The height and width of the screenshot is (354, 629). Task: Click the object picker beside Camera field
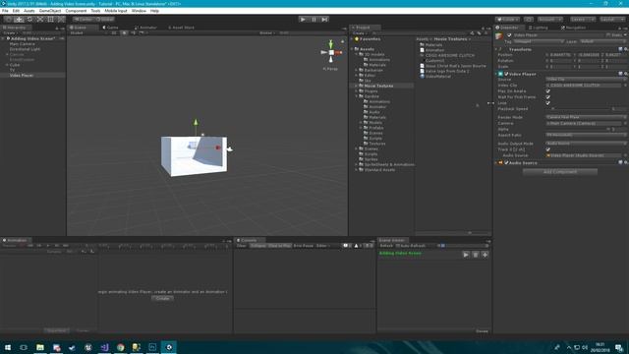pyautogui.click(x=625, y=123)
